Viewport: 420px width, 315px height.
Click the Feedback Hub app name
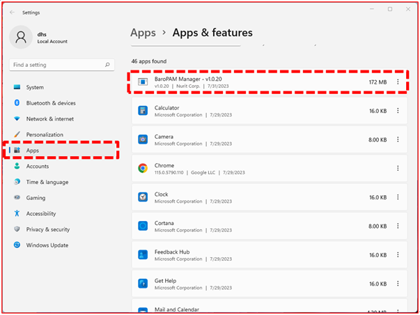[x=172, y=252]
